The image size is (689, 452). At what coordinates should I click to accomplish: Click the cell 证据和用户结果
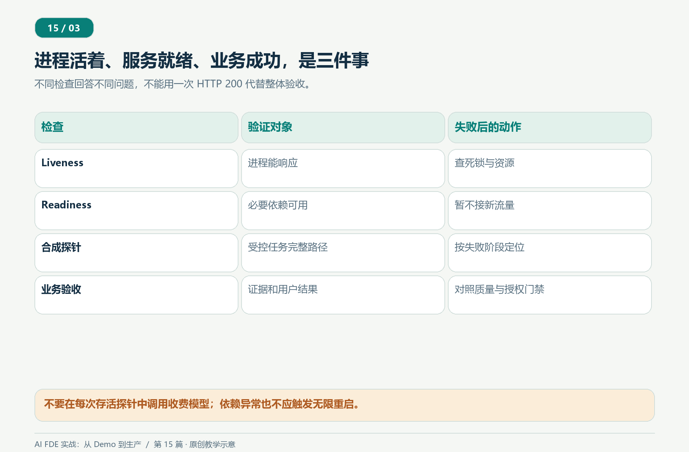coord(343,295)
